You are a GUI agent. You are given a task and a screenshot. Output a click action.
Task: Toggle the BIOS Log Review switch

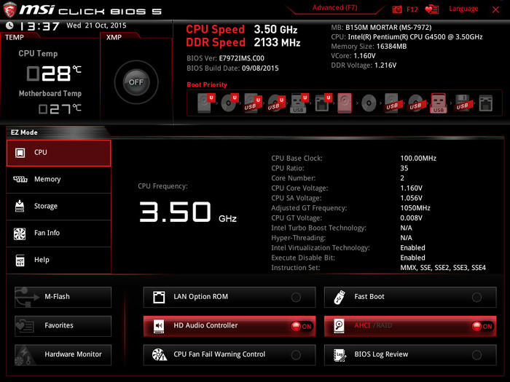point(476,355)
